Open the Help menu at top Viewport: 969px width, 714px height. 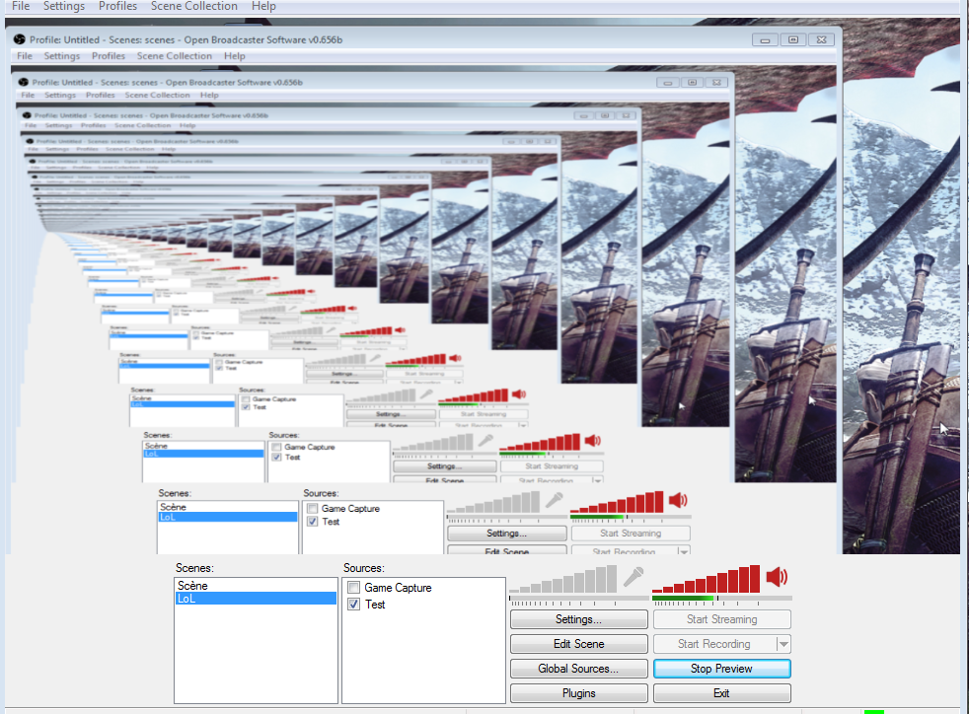coord(263,6)
